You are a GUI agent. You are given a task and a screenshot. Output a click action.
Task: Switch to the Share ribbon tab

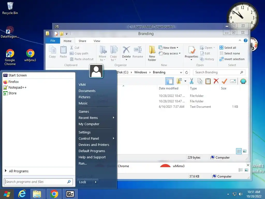[x=82, y=41]
